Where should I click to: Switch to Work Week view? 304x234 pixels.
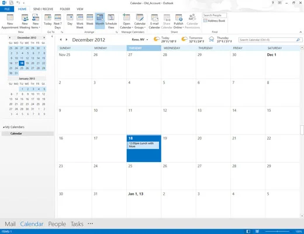[80, 21]
